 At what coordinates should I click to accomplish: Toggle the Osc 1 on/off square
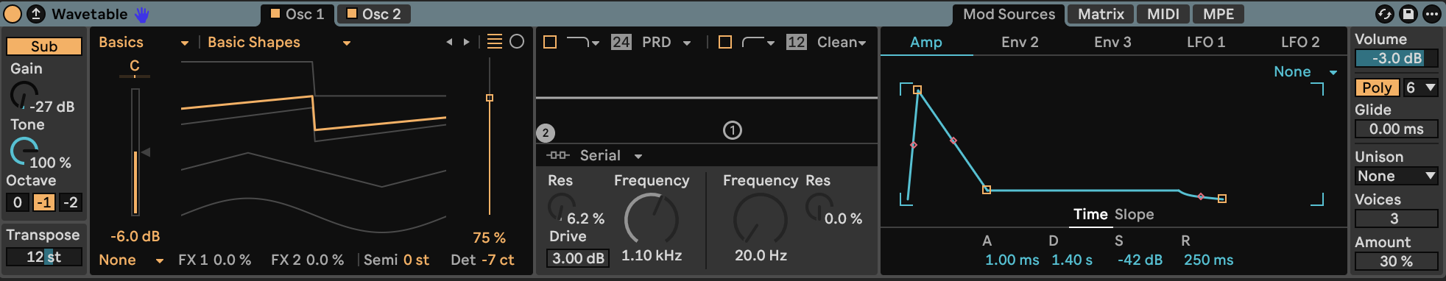click(x=275, y=13)
